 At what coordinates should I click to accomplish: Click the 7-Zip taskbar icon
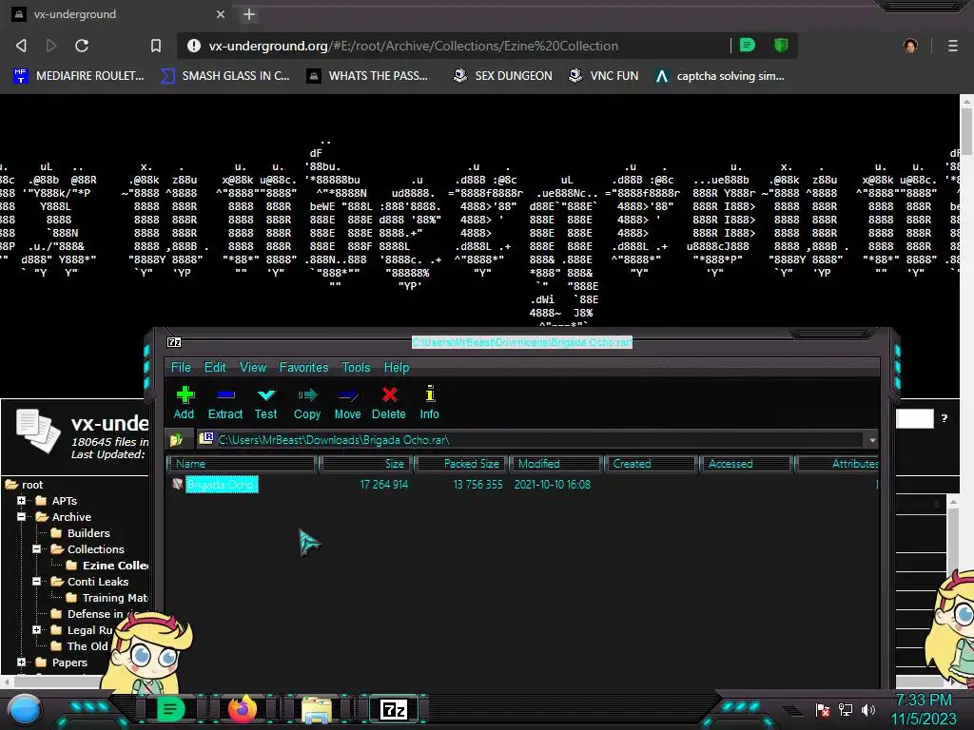pyautogui.click(x=393, y=709)
